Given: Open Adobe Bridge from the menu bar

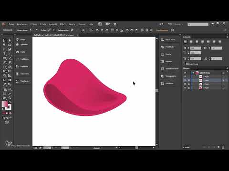Looking at the screenshot, I should click(100, 24).
